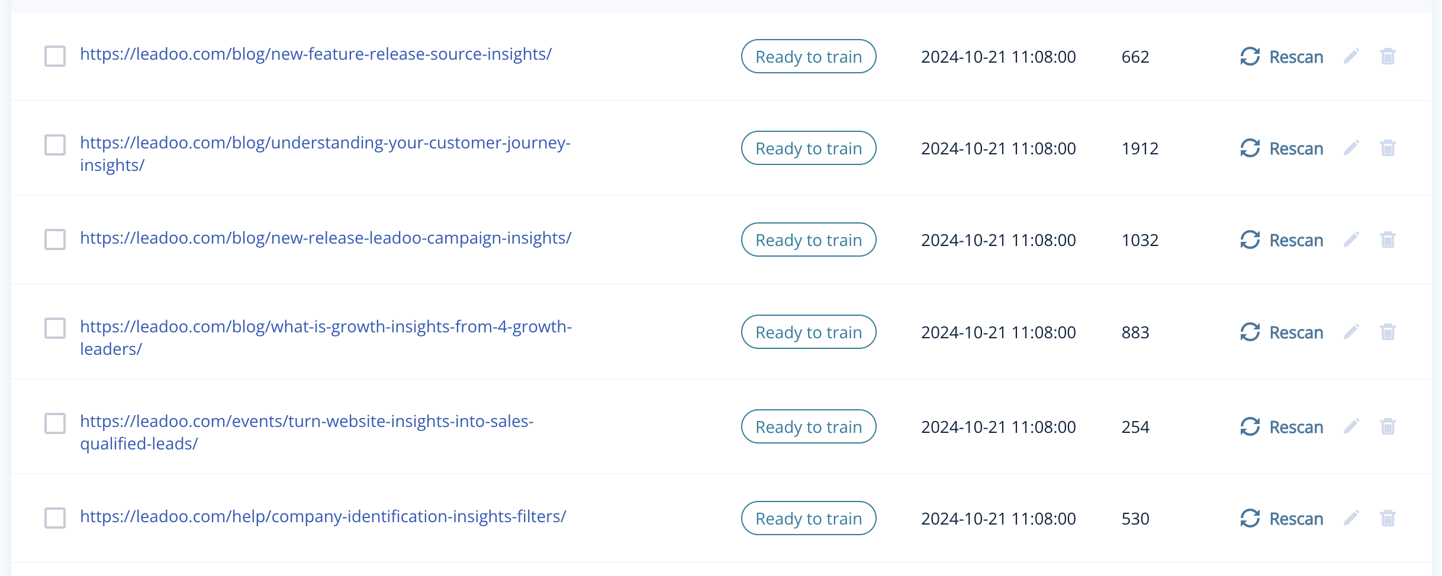Select checkbox for new-feature-release-source-insights URL
The width and height of the screenshot is (1442, 576).
[55, 56]
